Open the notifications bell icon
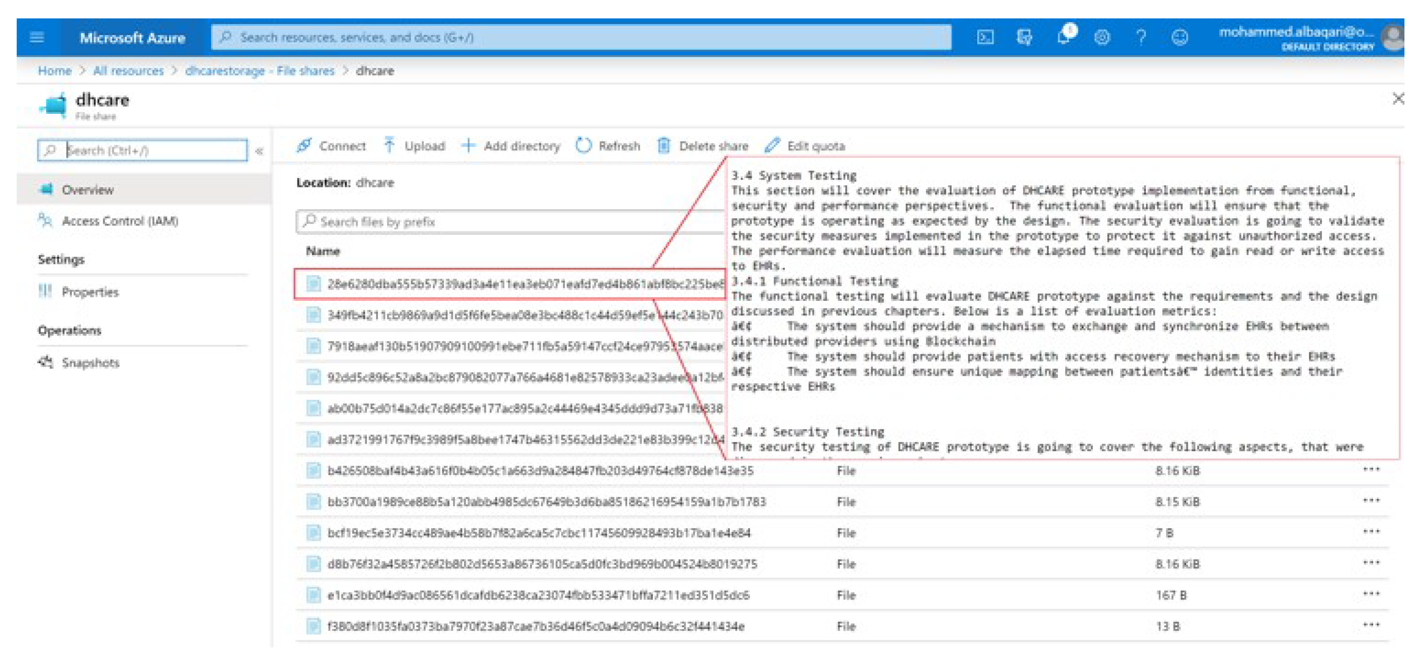Screen dimensions: 1422x668 click(1064, 38)
